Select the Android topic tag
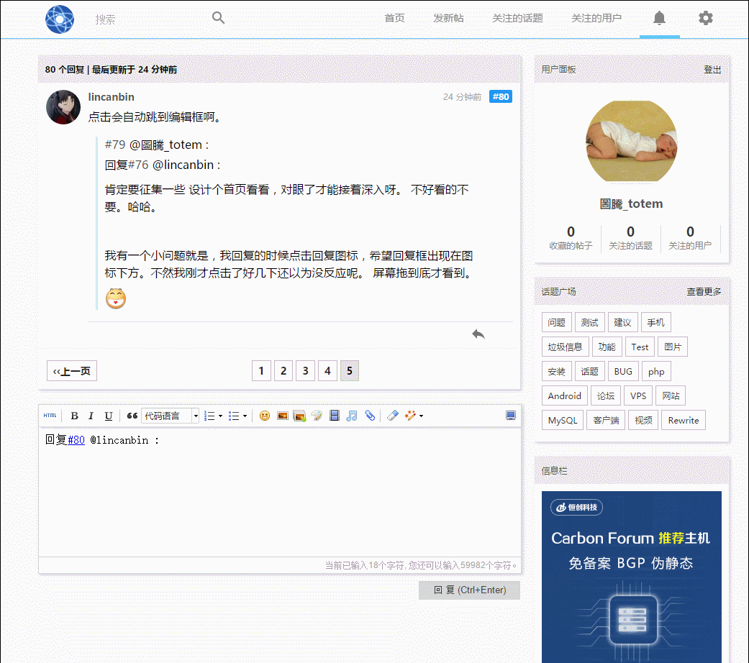The image size is (749, 663). [x=565, y=395]
